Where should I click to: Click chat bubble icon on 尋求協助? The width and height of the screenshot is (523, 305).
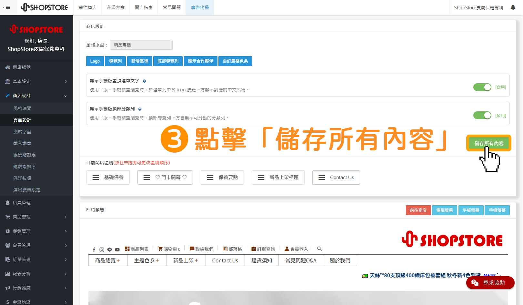click(475, 283)
